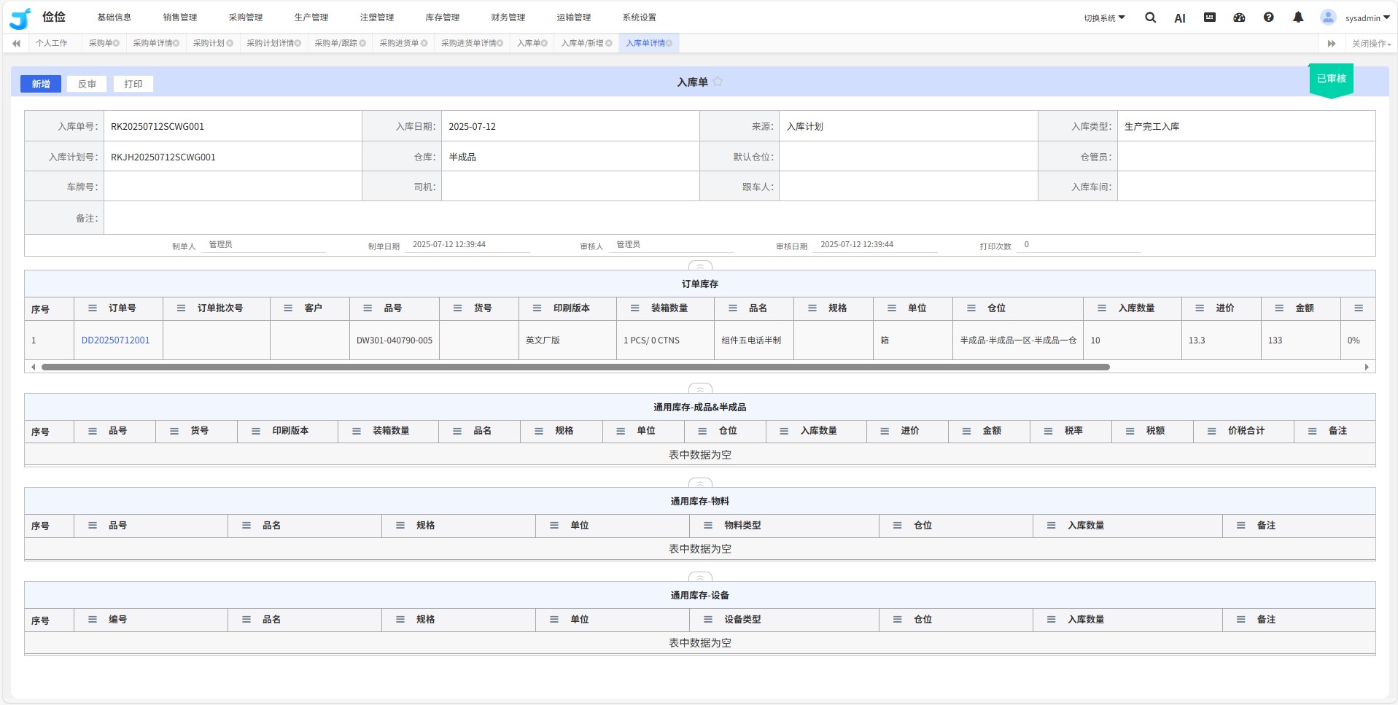Switch to the 采购进货单 tab
Image resolution: width=1398 pixels, height=705 pixels.
click(399, 44)
